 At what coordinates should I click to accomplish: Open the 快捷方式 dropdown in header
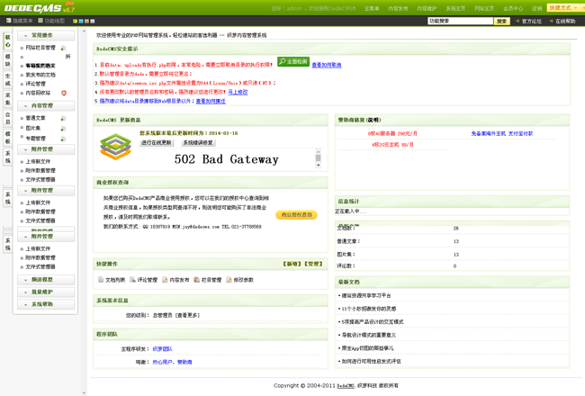[565, 8]
